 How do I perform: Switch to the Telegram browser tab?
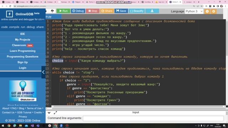point(78,2)
